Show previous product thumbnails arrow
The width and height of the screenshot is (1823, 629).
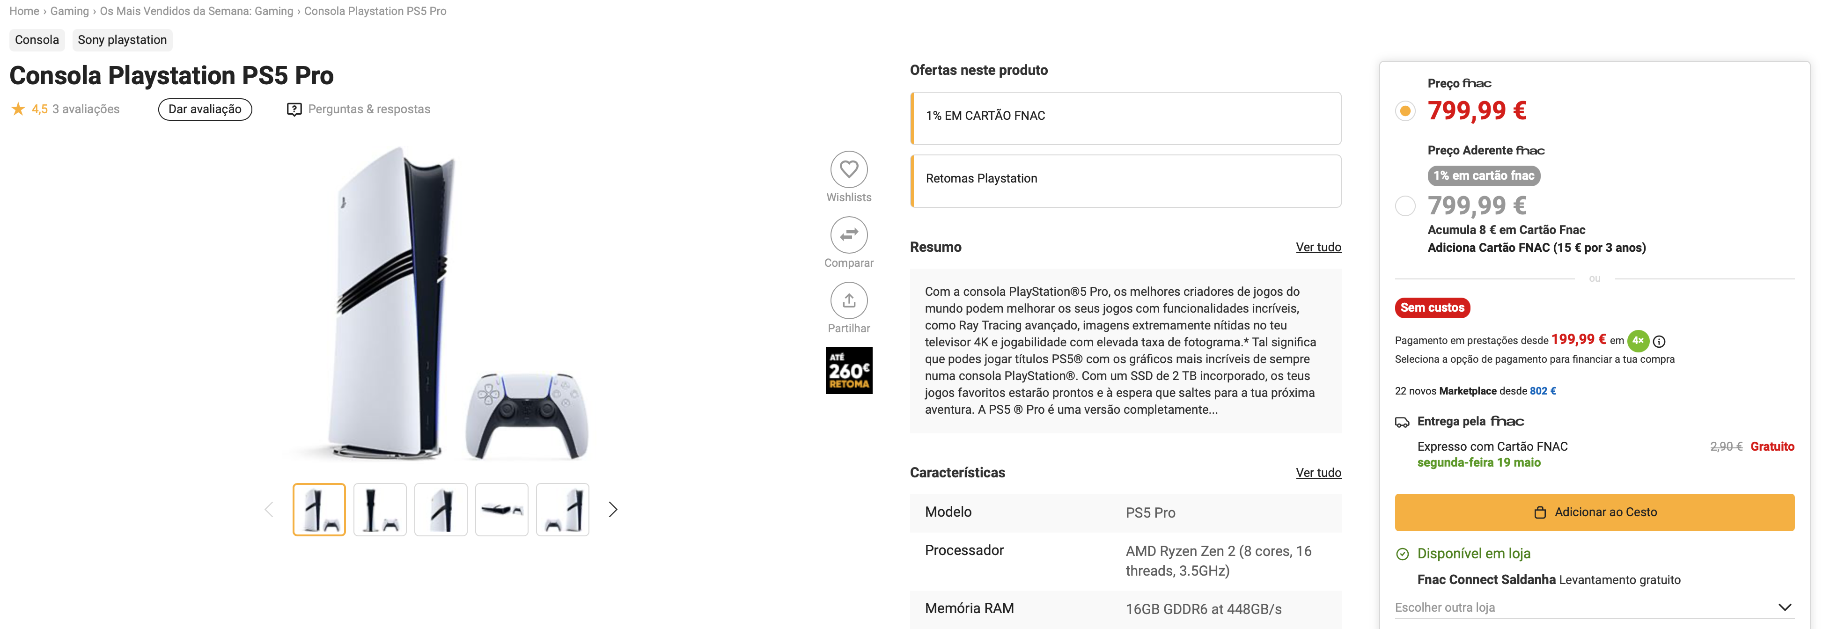269,510
